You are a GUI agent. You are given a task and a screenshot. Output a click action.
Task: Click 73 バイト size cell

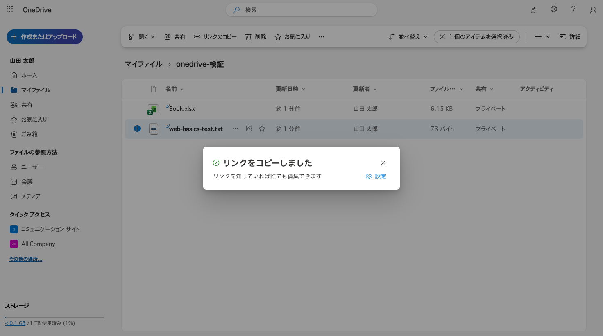(x=442, y=129)
